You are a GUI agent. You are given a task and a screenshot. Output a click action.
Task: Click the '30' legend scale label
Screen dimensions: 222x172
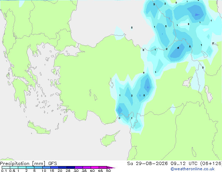pyautogui.click(x=76, y=171)
